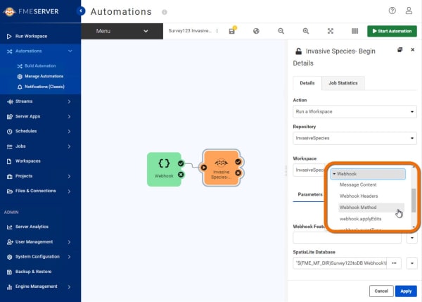Switch to the Job Statistics tab
Screen dimensions: 422x302
343,83
